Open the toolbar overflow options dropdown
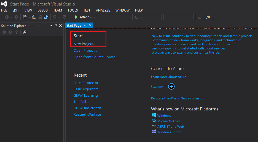 click(213, 18)
